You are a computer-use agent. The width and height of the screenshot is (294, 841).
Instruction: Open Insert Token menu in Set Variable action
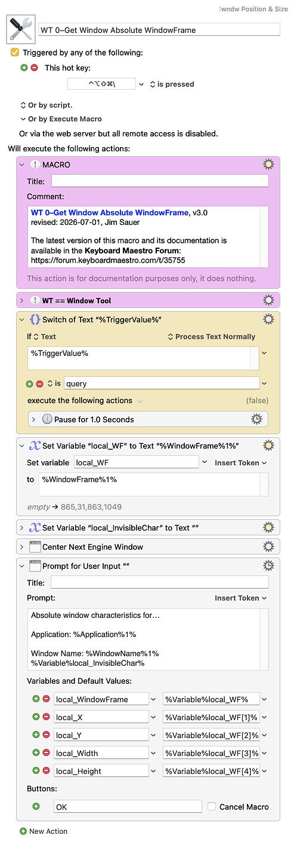241,462
